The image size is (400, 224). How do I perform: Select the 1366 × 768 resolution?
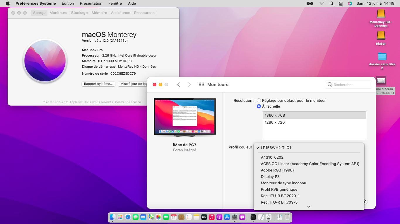pyautogui.click(x=314, y=115)
